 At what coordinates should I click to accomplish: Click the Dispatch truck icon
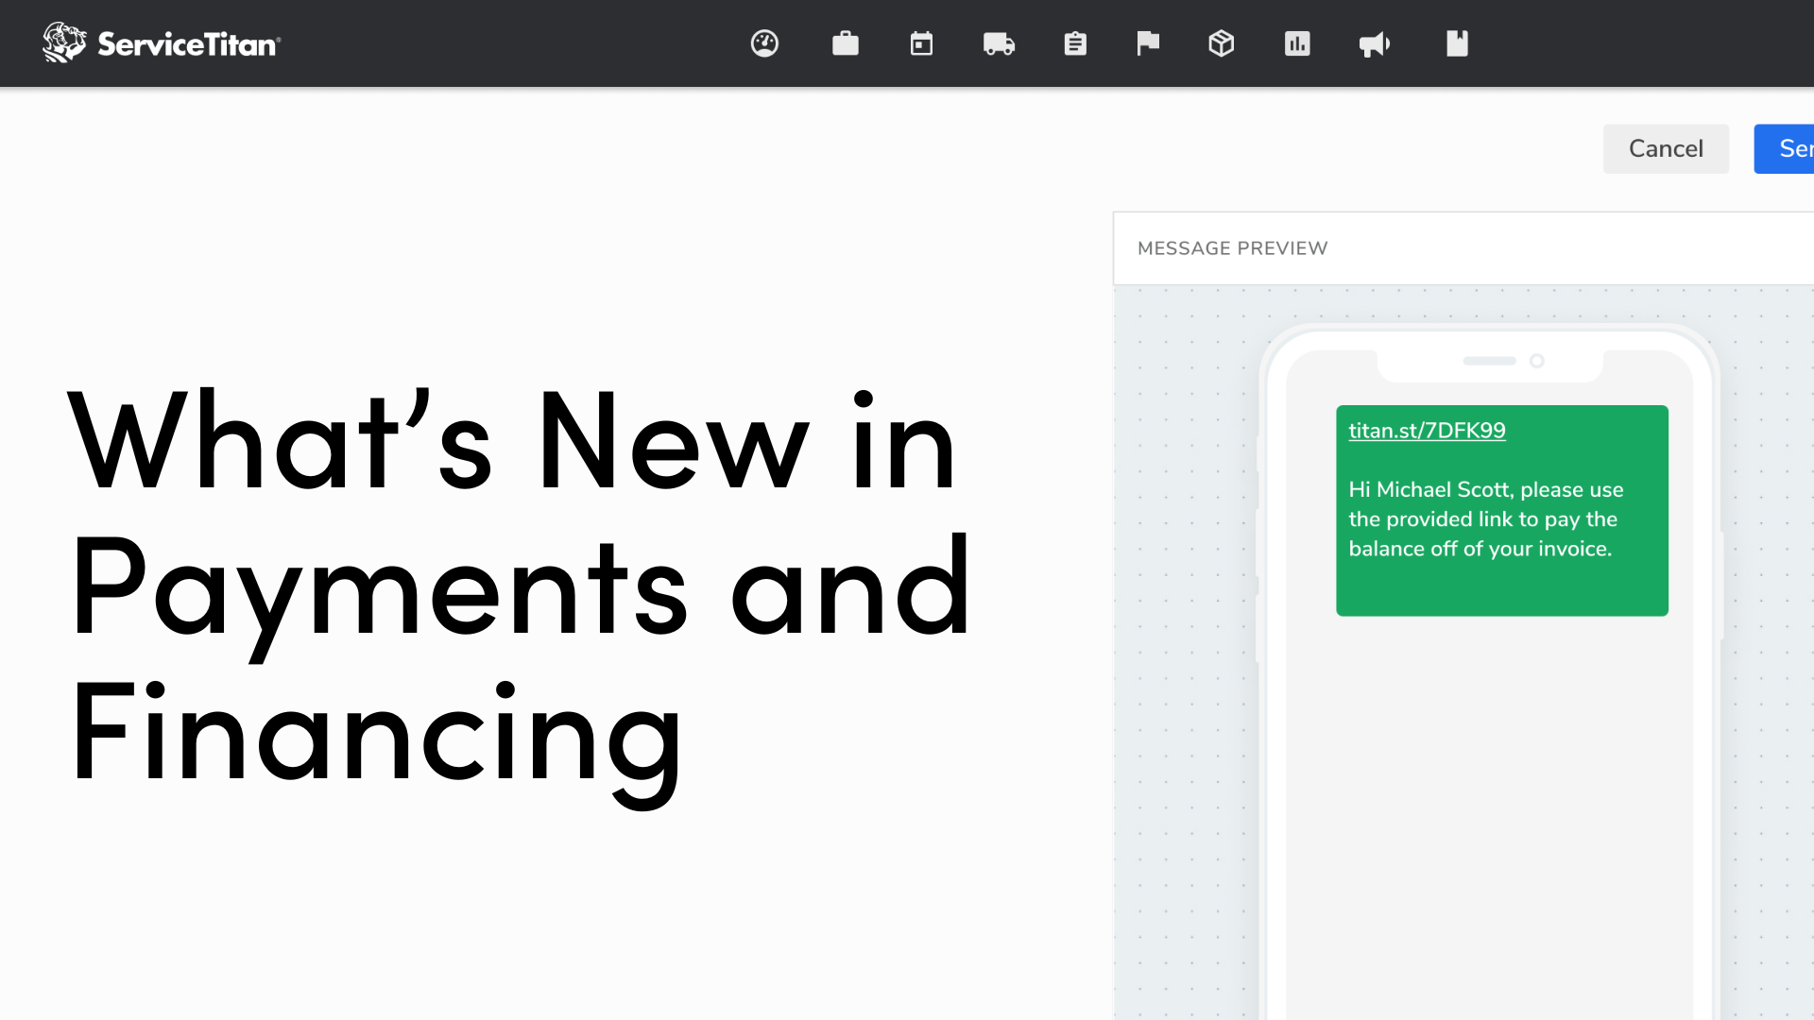pos(999,43)
